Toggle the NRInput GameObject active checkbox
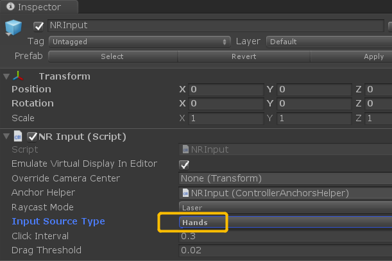This screenshot has height=261, width=392. click(x=38, y=26)
